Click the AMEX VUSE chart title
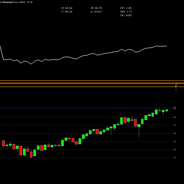 pos(26,2)
